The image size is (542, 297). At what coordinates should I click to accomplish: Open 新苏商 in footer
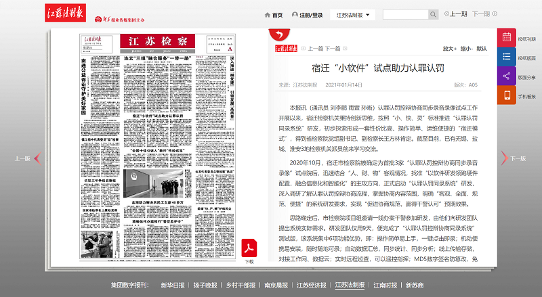click(x=415, y=285)
